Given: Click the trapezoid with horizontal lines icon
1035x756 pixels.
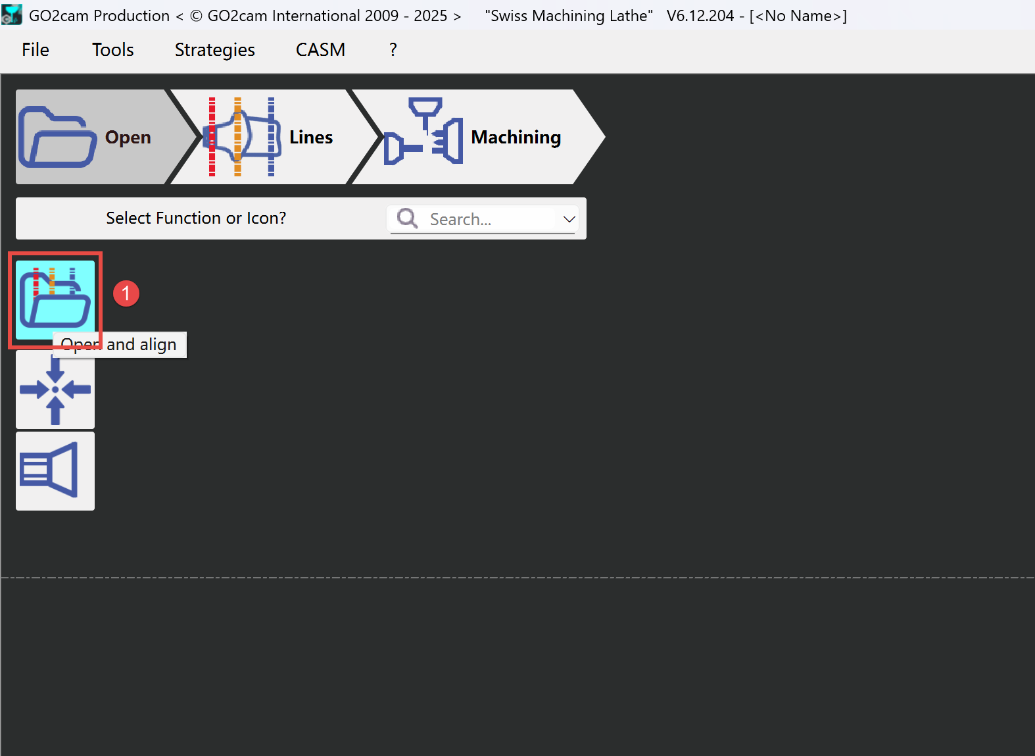Looking at the screenshot, I should pyautogui.click(x=55, y=470).
